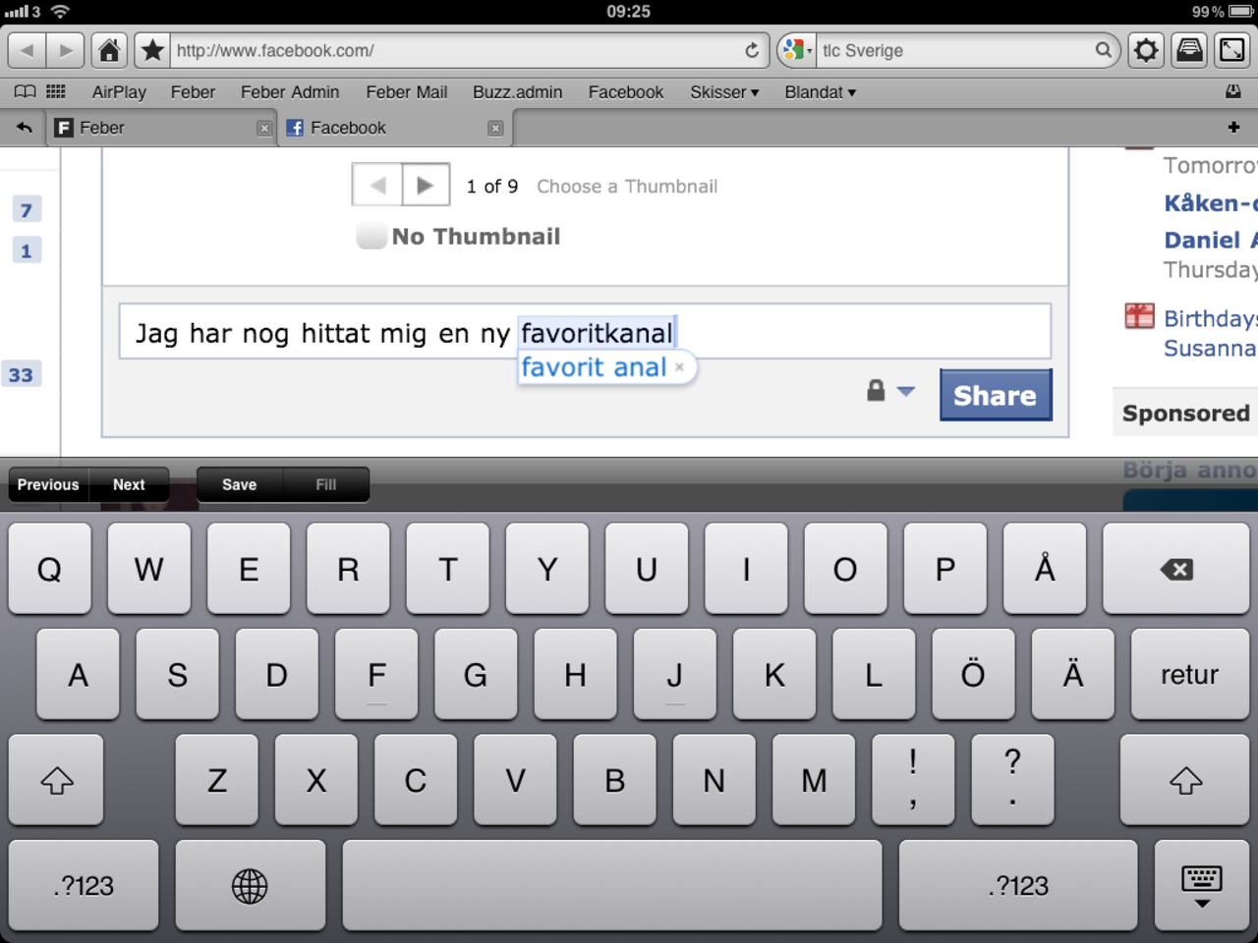The image size is (1258, 943).
Task: Expand the Blandat bookmarks dropdown
Action: [x=820, y=91]
